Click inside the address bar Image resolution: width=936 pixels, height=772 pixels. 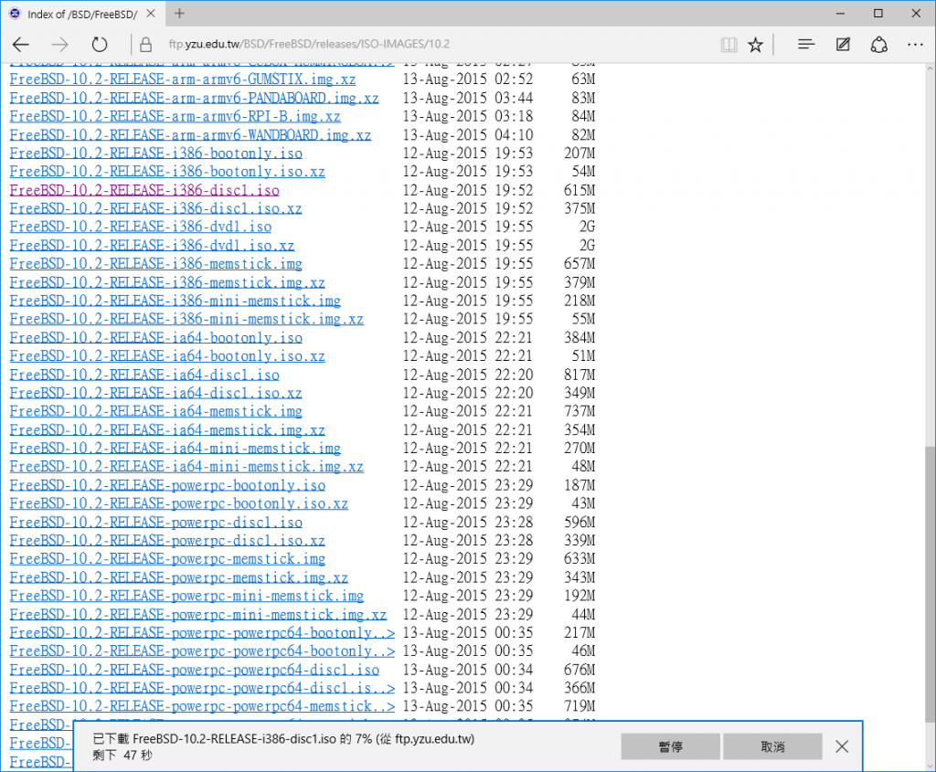(366, 43)
